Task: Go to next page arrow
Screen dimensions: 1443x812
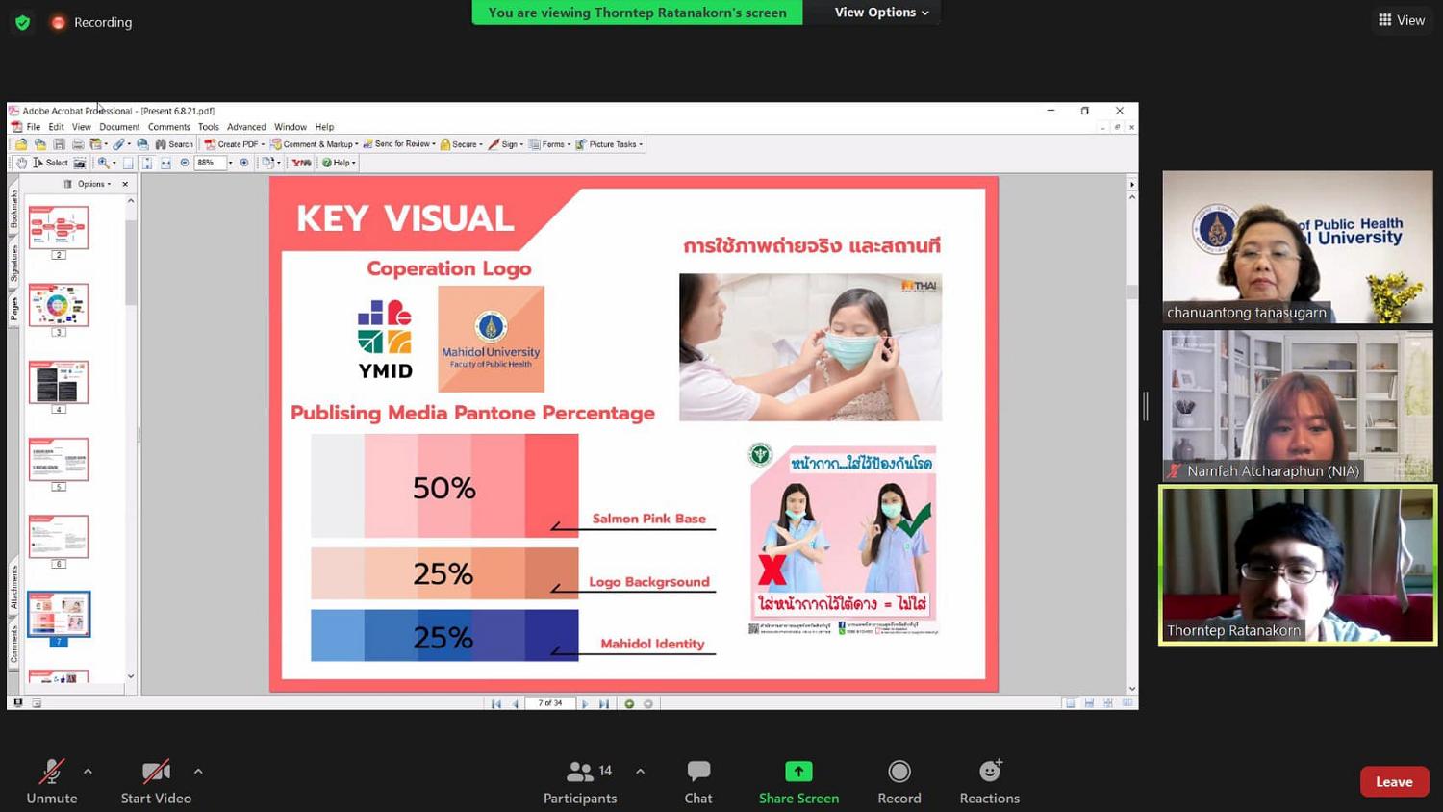Action: pyautogui.click(x=585, y=703)
